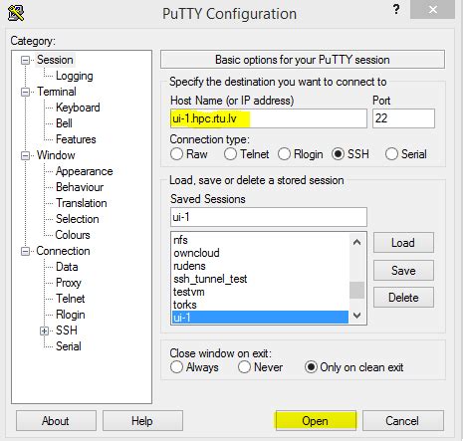463x441 pixels.
Task: Collapse the Connection tree node
Action: click(x=25, y=251)
